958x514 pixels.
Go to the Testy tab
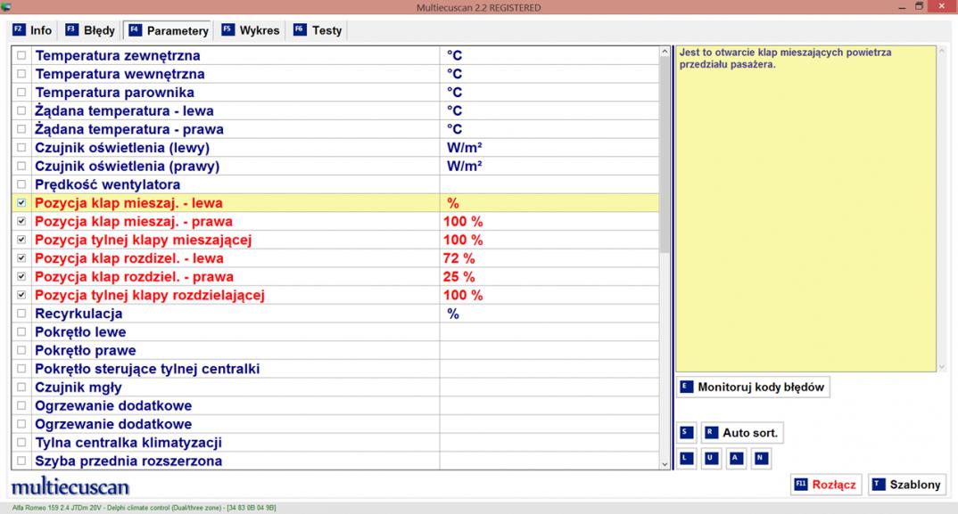(318, 30)
